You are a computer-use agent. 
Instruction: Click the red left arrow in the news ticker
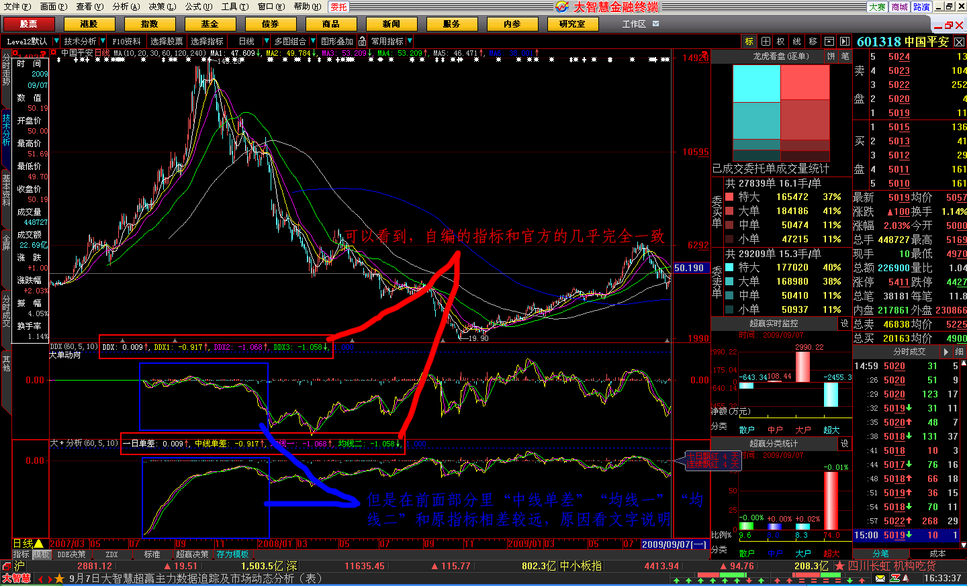coord(41,579)
